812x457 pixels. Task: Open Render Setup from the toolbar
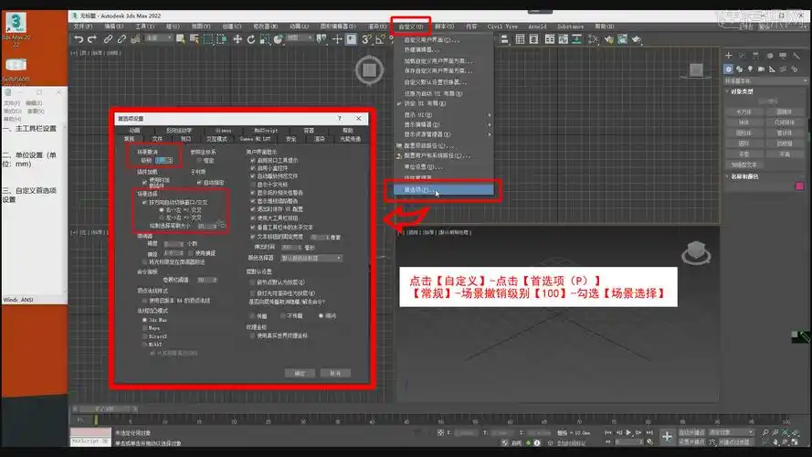[x=608, y=39]
